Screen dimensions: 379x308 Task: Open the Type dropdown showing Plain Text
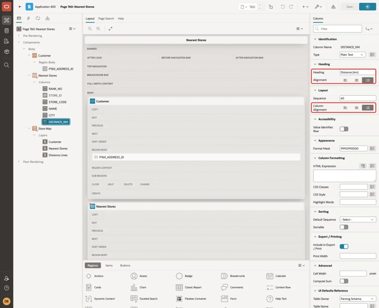click(x=352, y=55)
